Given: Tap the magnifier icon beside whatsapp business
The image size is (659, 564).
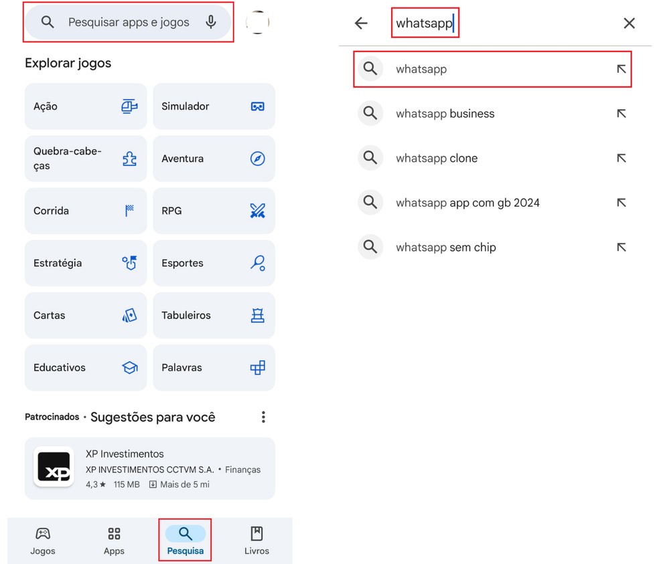Looking at the screenshot, I should click(370, 113).
